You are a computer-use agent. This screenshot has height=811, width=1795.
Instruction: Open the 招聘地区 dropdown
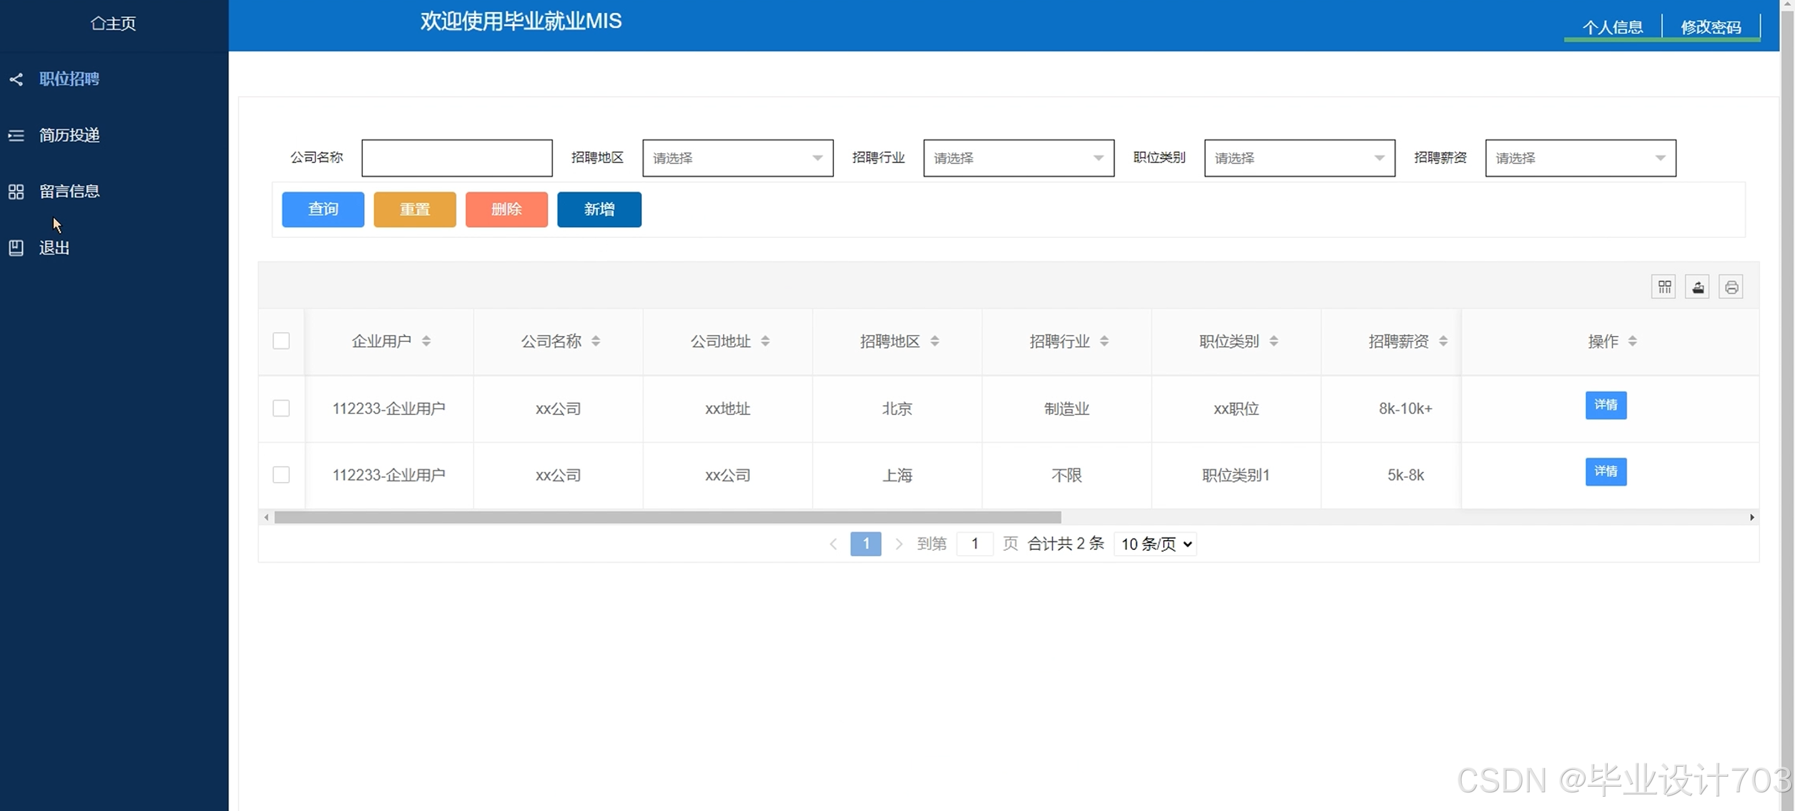737,158
